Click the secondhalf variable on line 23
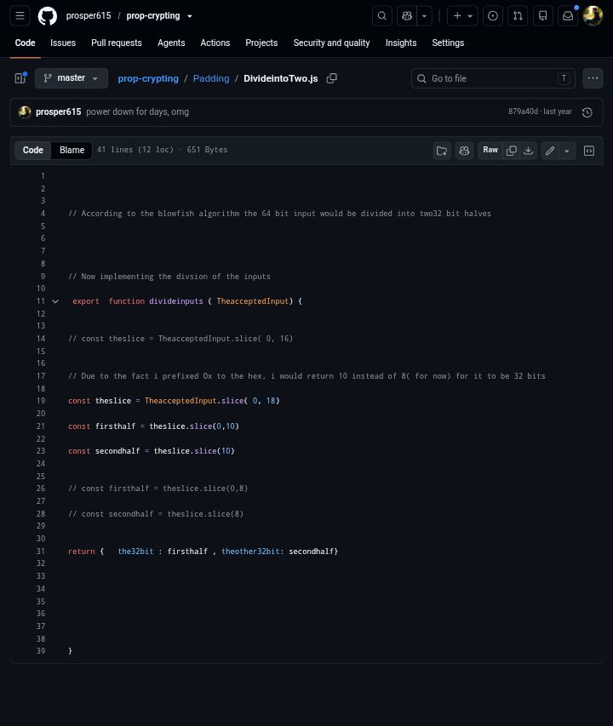613x726 pixels. click(117, 451)
